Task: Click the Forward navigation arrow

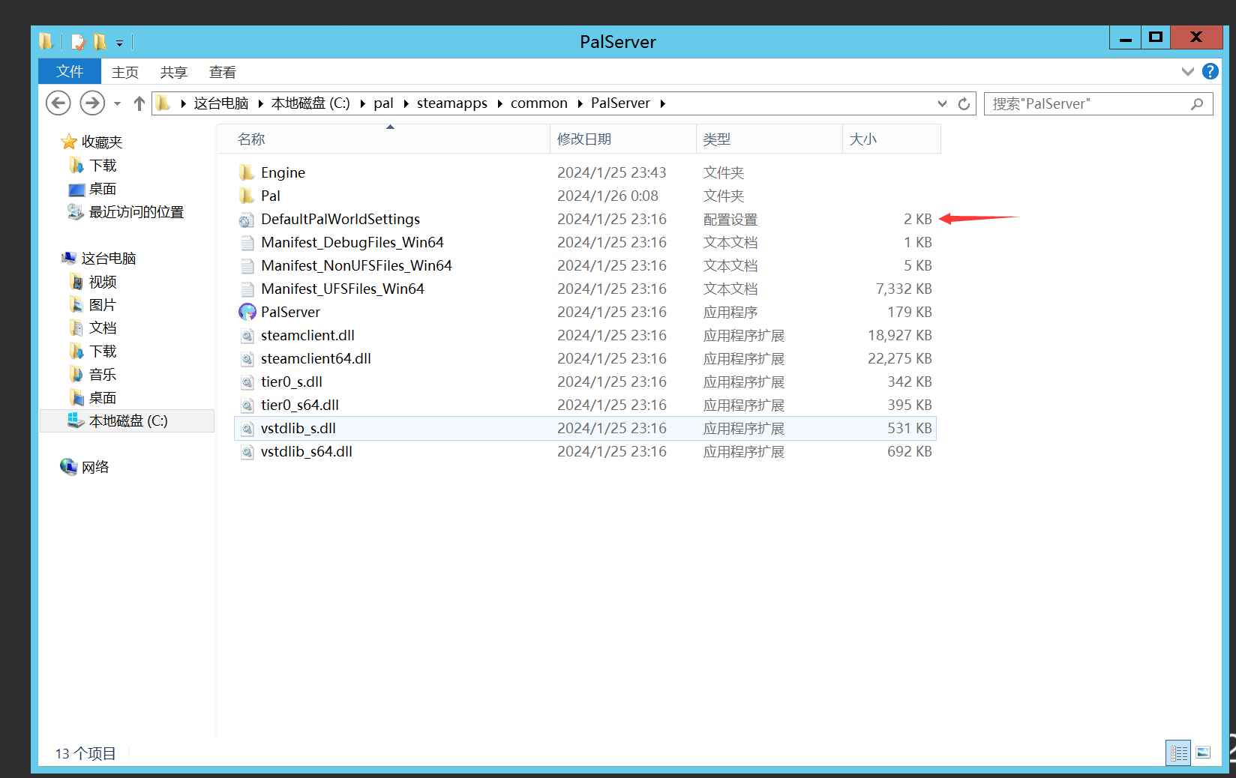Action: tap(92, 103)
